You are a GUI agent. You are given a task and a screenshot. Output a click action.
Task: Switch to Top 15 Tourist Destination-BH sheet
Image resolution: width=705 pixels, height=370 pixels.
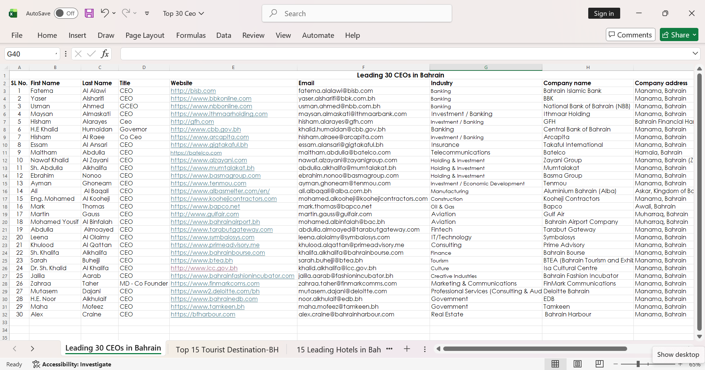tap(227, 350)
